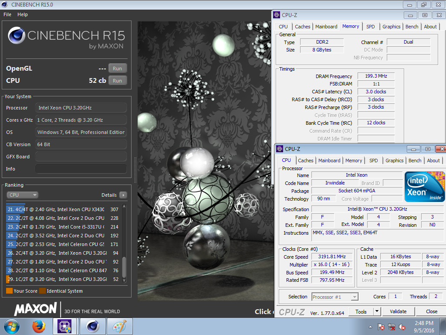Open the File menu in Cinebench

pyautogui.click(x=7, y=14)
